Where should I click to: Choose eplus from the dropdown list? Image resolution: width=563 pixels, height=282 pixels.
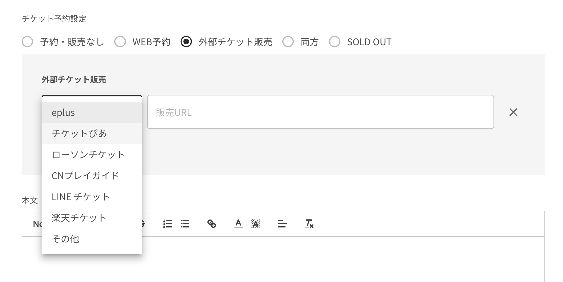coord(92,112)
